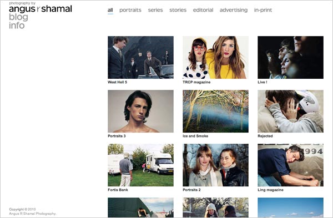Open the blog link
The height and width of the screenshot is (218, 333).
[18, 17]
